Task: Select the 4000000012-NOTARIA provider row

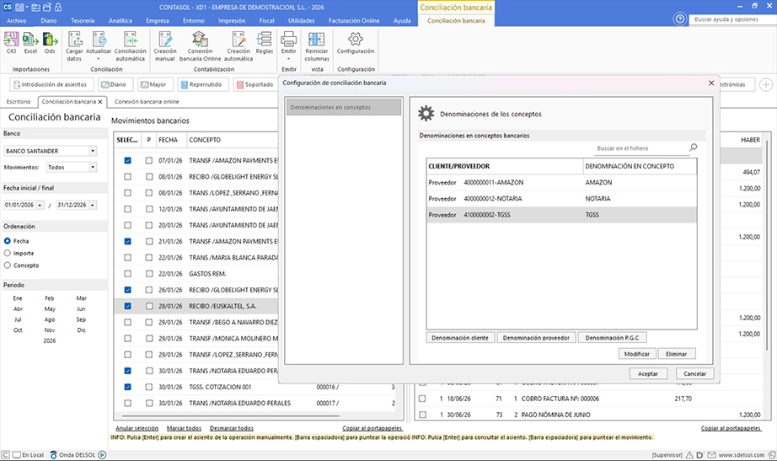Action: (561, 199)
